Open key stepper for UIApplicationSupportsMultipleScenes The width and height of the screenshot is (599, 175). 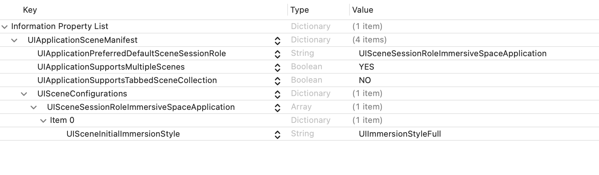click(x=277, y=67)
